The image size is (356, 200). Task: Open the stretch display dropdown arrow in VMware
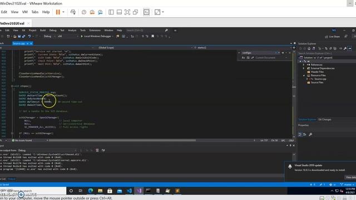click(x=163, y=12)
